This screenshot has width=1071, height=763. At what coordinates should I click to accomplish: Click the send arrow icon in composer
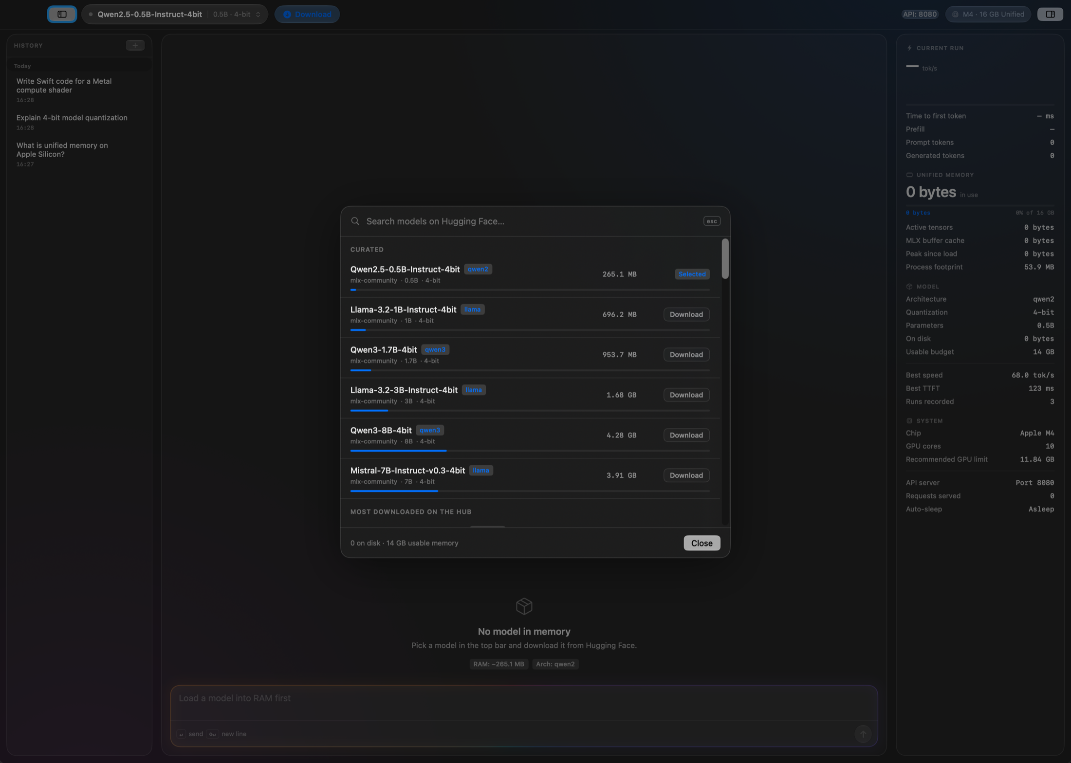(863, 733)
